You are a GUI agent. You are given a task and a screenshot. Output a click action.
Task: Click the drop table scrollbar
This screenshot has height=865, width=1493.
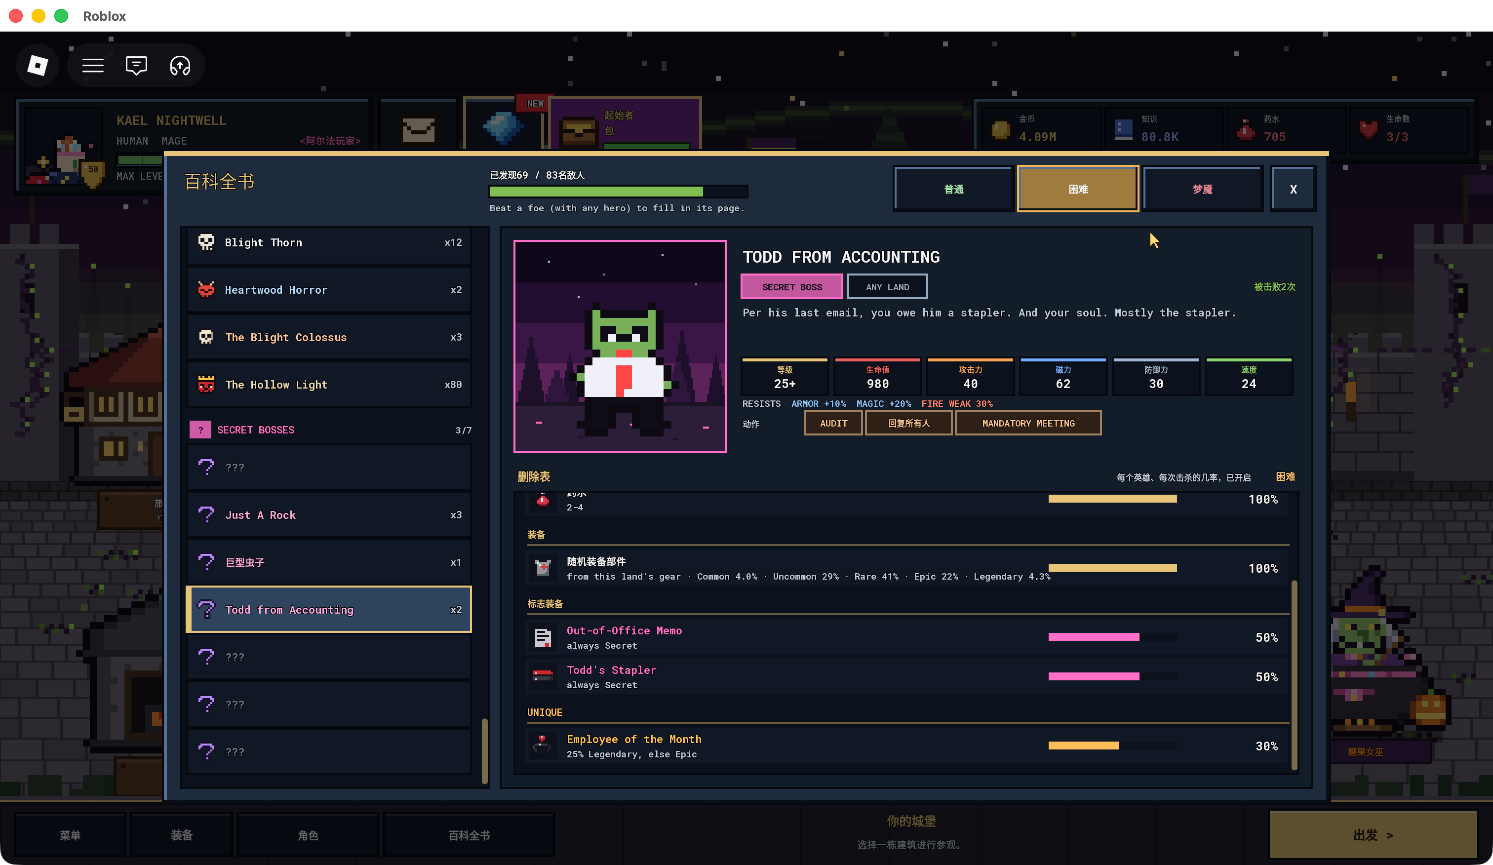tap(1294, 675)
